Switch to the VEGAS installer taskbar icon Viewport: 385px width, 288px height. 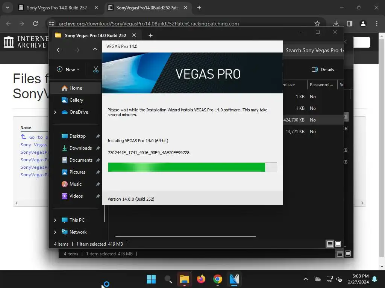[x=234, y=279]
